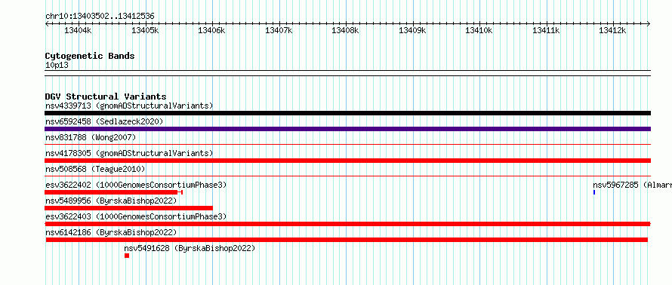The image size is (672, 285).
Task: Open variant esv3622402 label
Action: coord(136,185)
